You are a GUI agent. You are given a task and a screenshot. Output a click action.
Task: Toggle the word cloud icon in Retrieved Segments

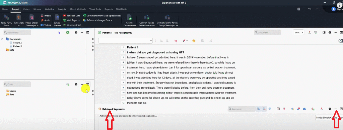pyautogui.click(x=304, y=109)
